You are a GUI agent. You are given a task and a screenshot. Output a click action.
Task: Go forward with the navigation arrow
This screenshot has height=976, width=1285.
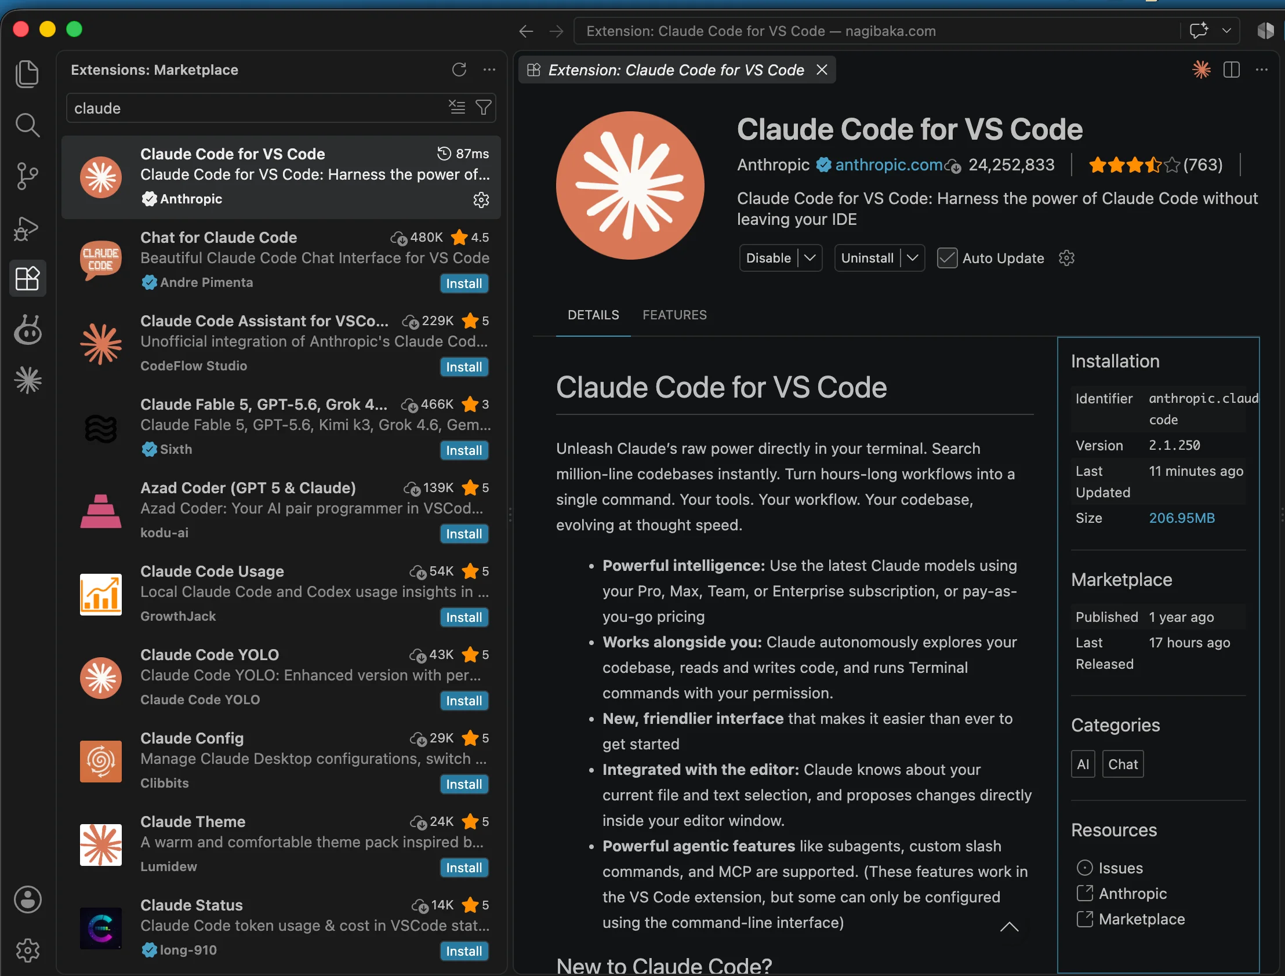(x=556, y=31)
